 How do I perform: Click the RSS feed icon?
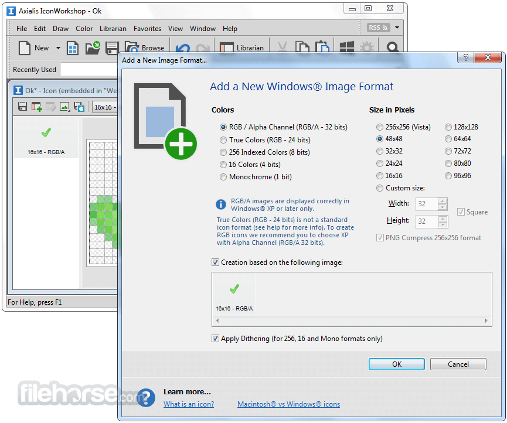pos(378,27)
